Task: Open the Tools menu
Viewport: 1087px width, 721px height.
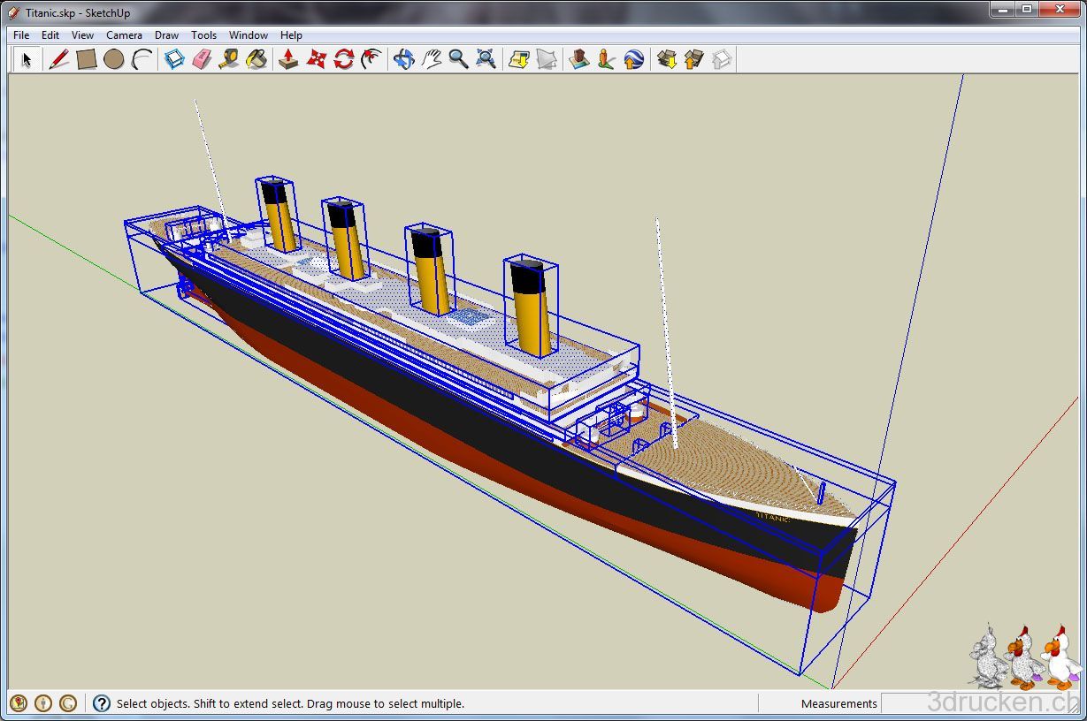Action: (x=203, y=35)
